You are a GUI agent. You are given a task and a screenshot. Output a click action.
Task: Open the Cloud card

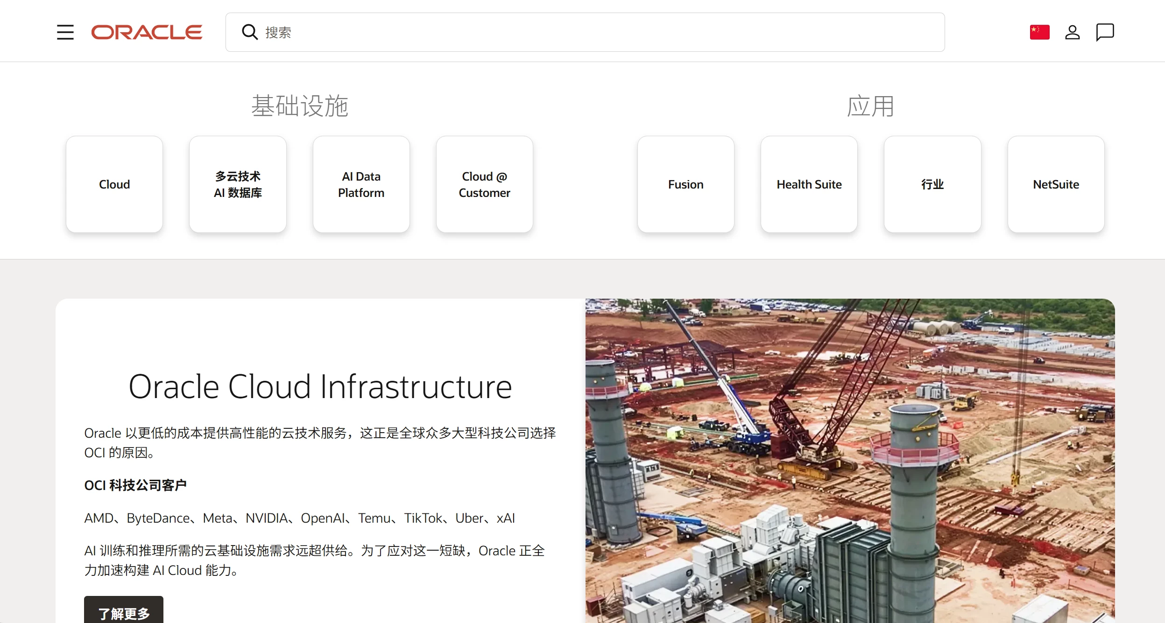pyautogui.click(x=114, y=184)
